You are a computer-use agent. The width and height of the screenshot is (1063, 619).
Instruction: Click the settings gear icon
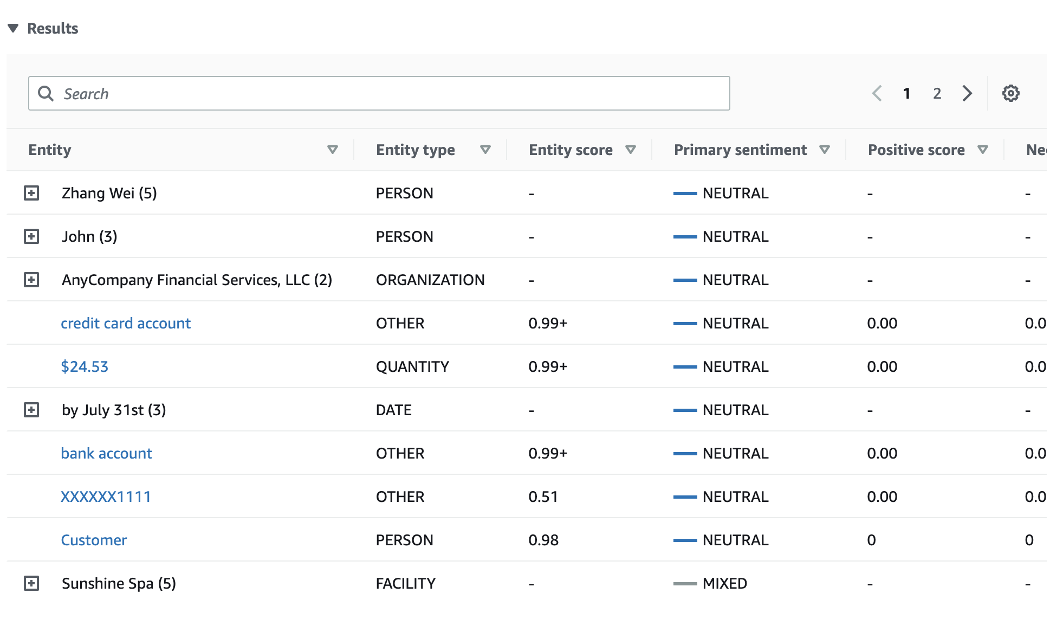[1011, 94]
